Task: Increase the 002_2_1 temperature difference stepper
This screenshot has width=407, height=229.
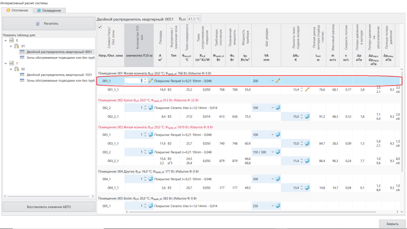Action: pyautogui.click(x=302, y=115)
